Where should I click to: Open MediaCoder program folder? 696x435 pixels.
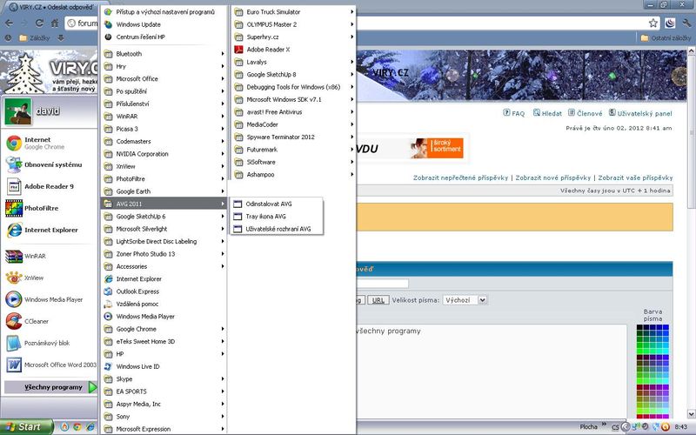[293, 124]
